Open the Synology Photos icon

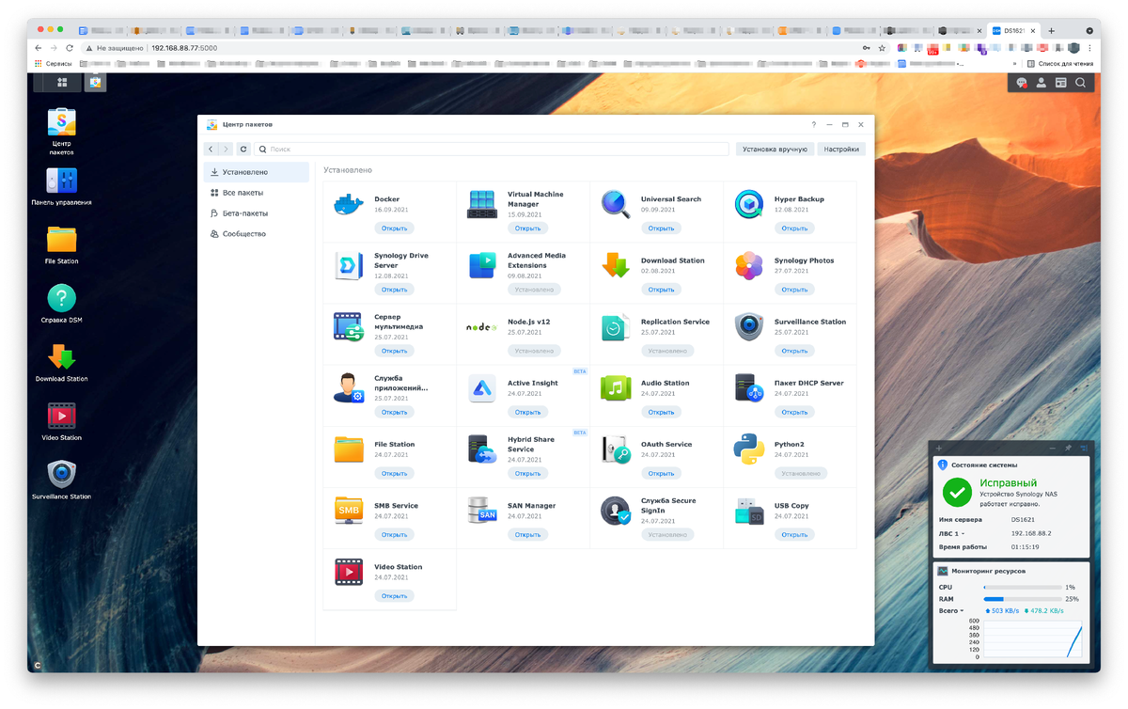click(x=749, y=265)
